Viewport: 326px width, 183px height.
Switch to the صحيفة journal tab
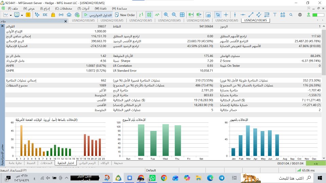point(118,163)
